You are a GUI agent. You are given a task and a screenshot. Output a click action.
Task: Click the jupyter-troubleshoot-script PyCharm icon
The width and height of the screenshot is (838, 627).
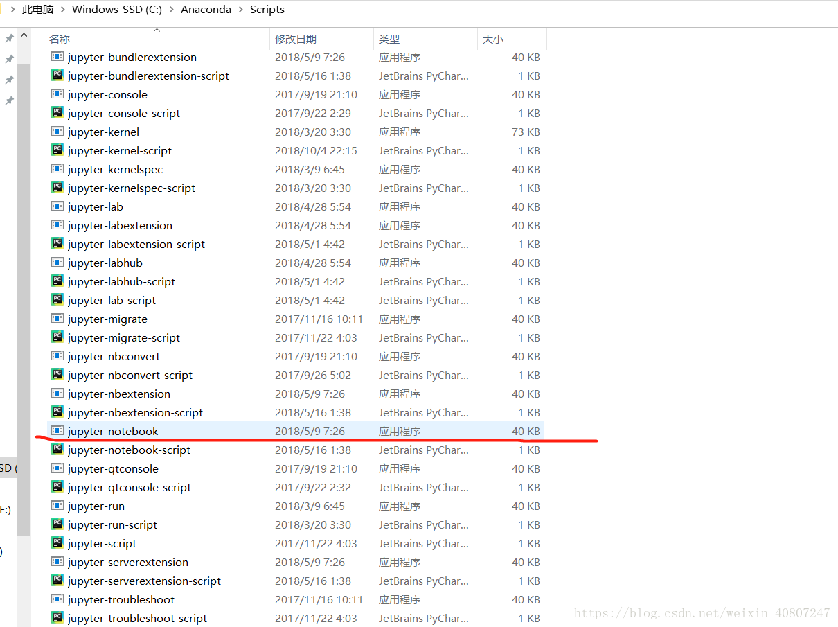[x=57, y=618]
